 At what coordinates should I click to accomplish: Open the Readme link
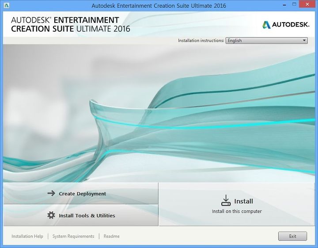(x=112, y=236)
